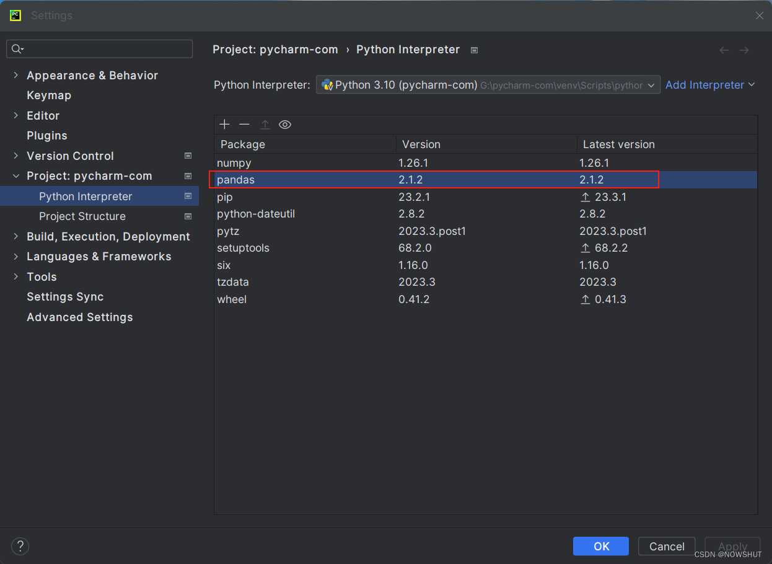This screenshot has height=564, width=772.
Task: Click the back navigation arrow
Action: [724, 50]
